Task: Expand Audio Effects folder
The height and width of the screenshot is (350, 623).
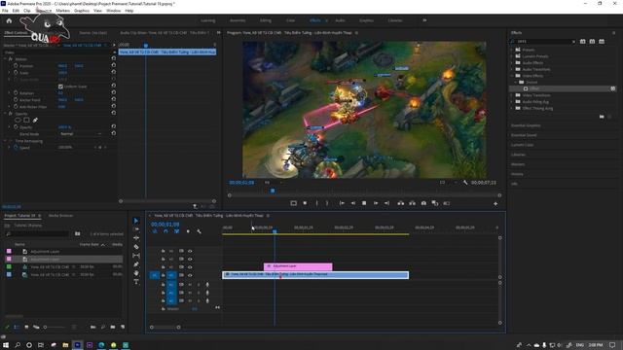Action: point(512,62)
